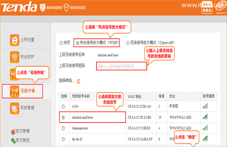Click the chinaunicom network name
The width and height of the screenshot is (227, 147).
click(80, 128)
